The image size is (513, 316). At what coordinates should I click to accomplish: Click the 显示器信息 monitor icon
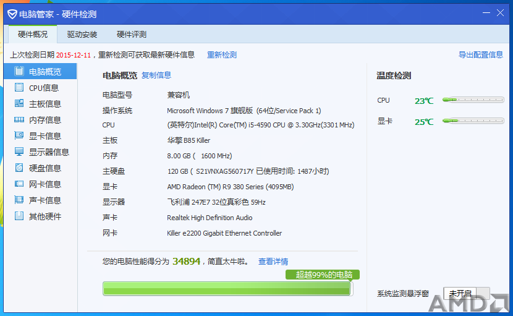click(x=19, y=152)
